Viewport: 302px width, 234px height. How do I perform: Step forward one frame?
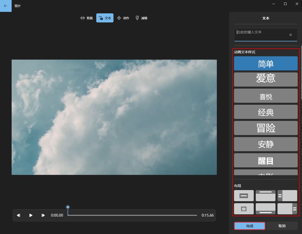pos(43,215)
